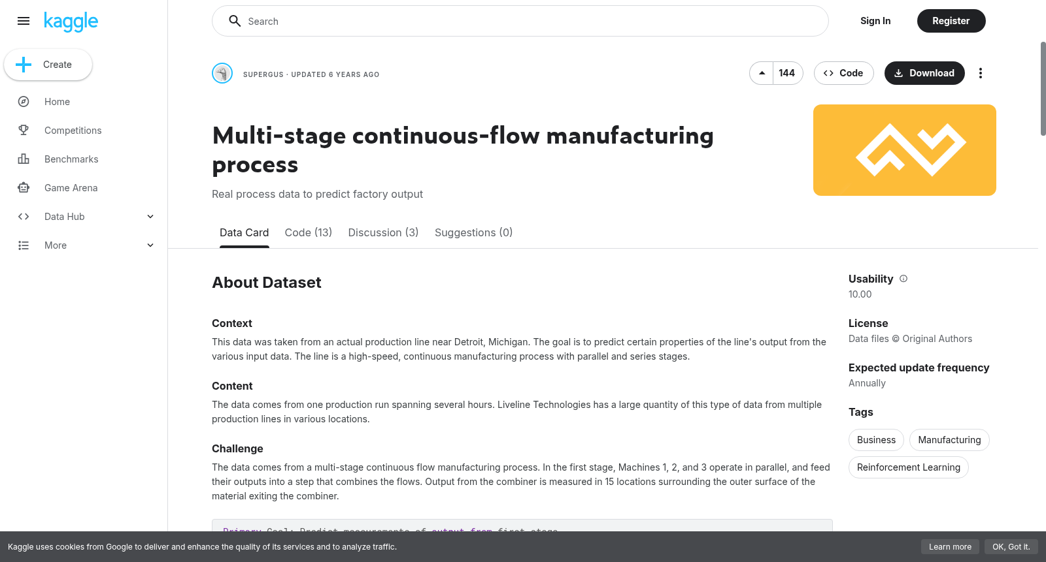This screenshot has height=562, width=1046.
Task: Click the Register button
Action: (951, 21)
